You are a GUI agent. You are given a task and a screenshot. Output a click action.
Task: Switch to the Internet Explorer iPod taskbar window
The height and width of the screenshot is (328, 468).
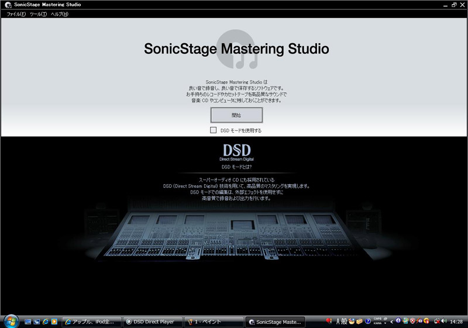pyautogui.click(x=92, y=322)
